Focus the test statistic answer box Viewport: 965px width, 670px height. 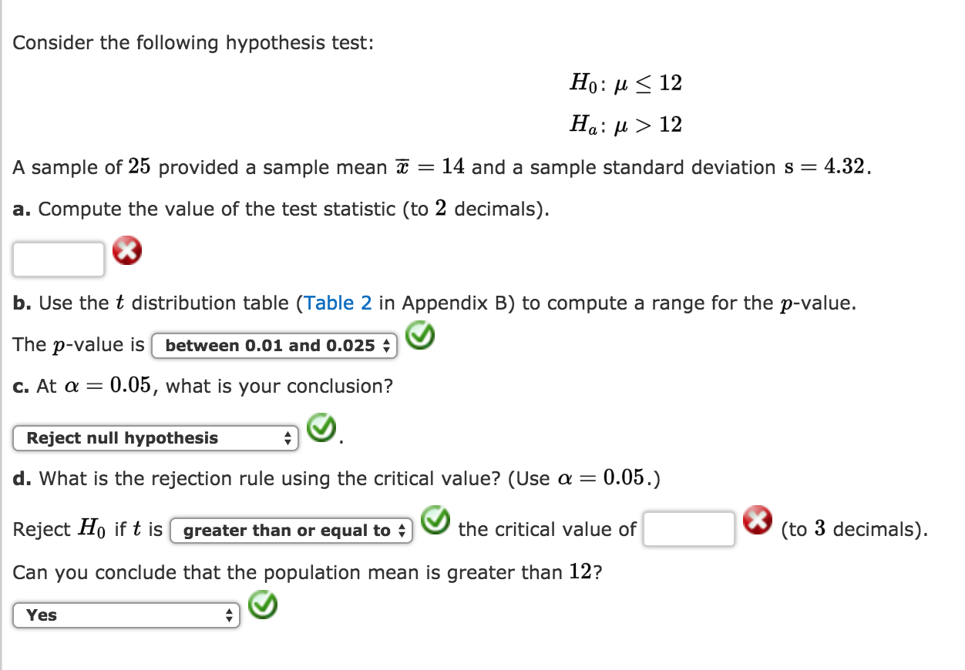(x=59, y=260)
